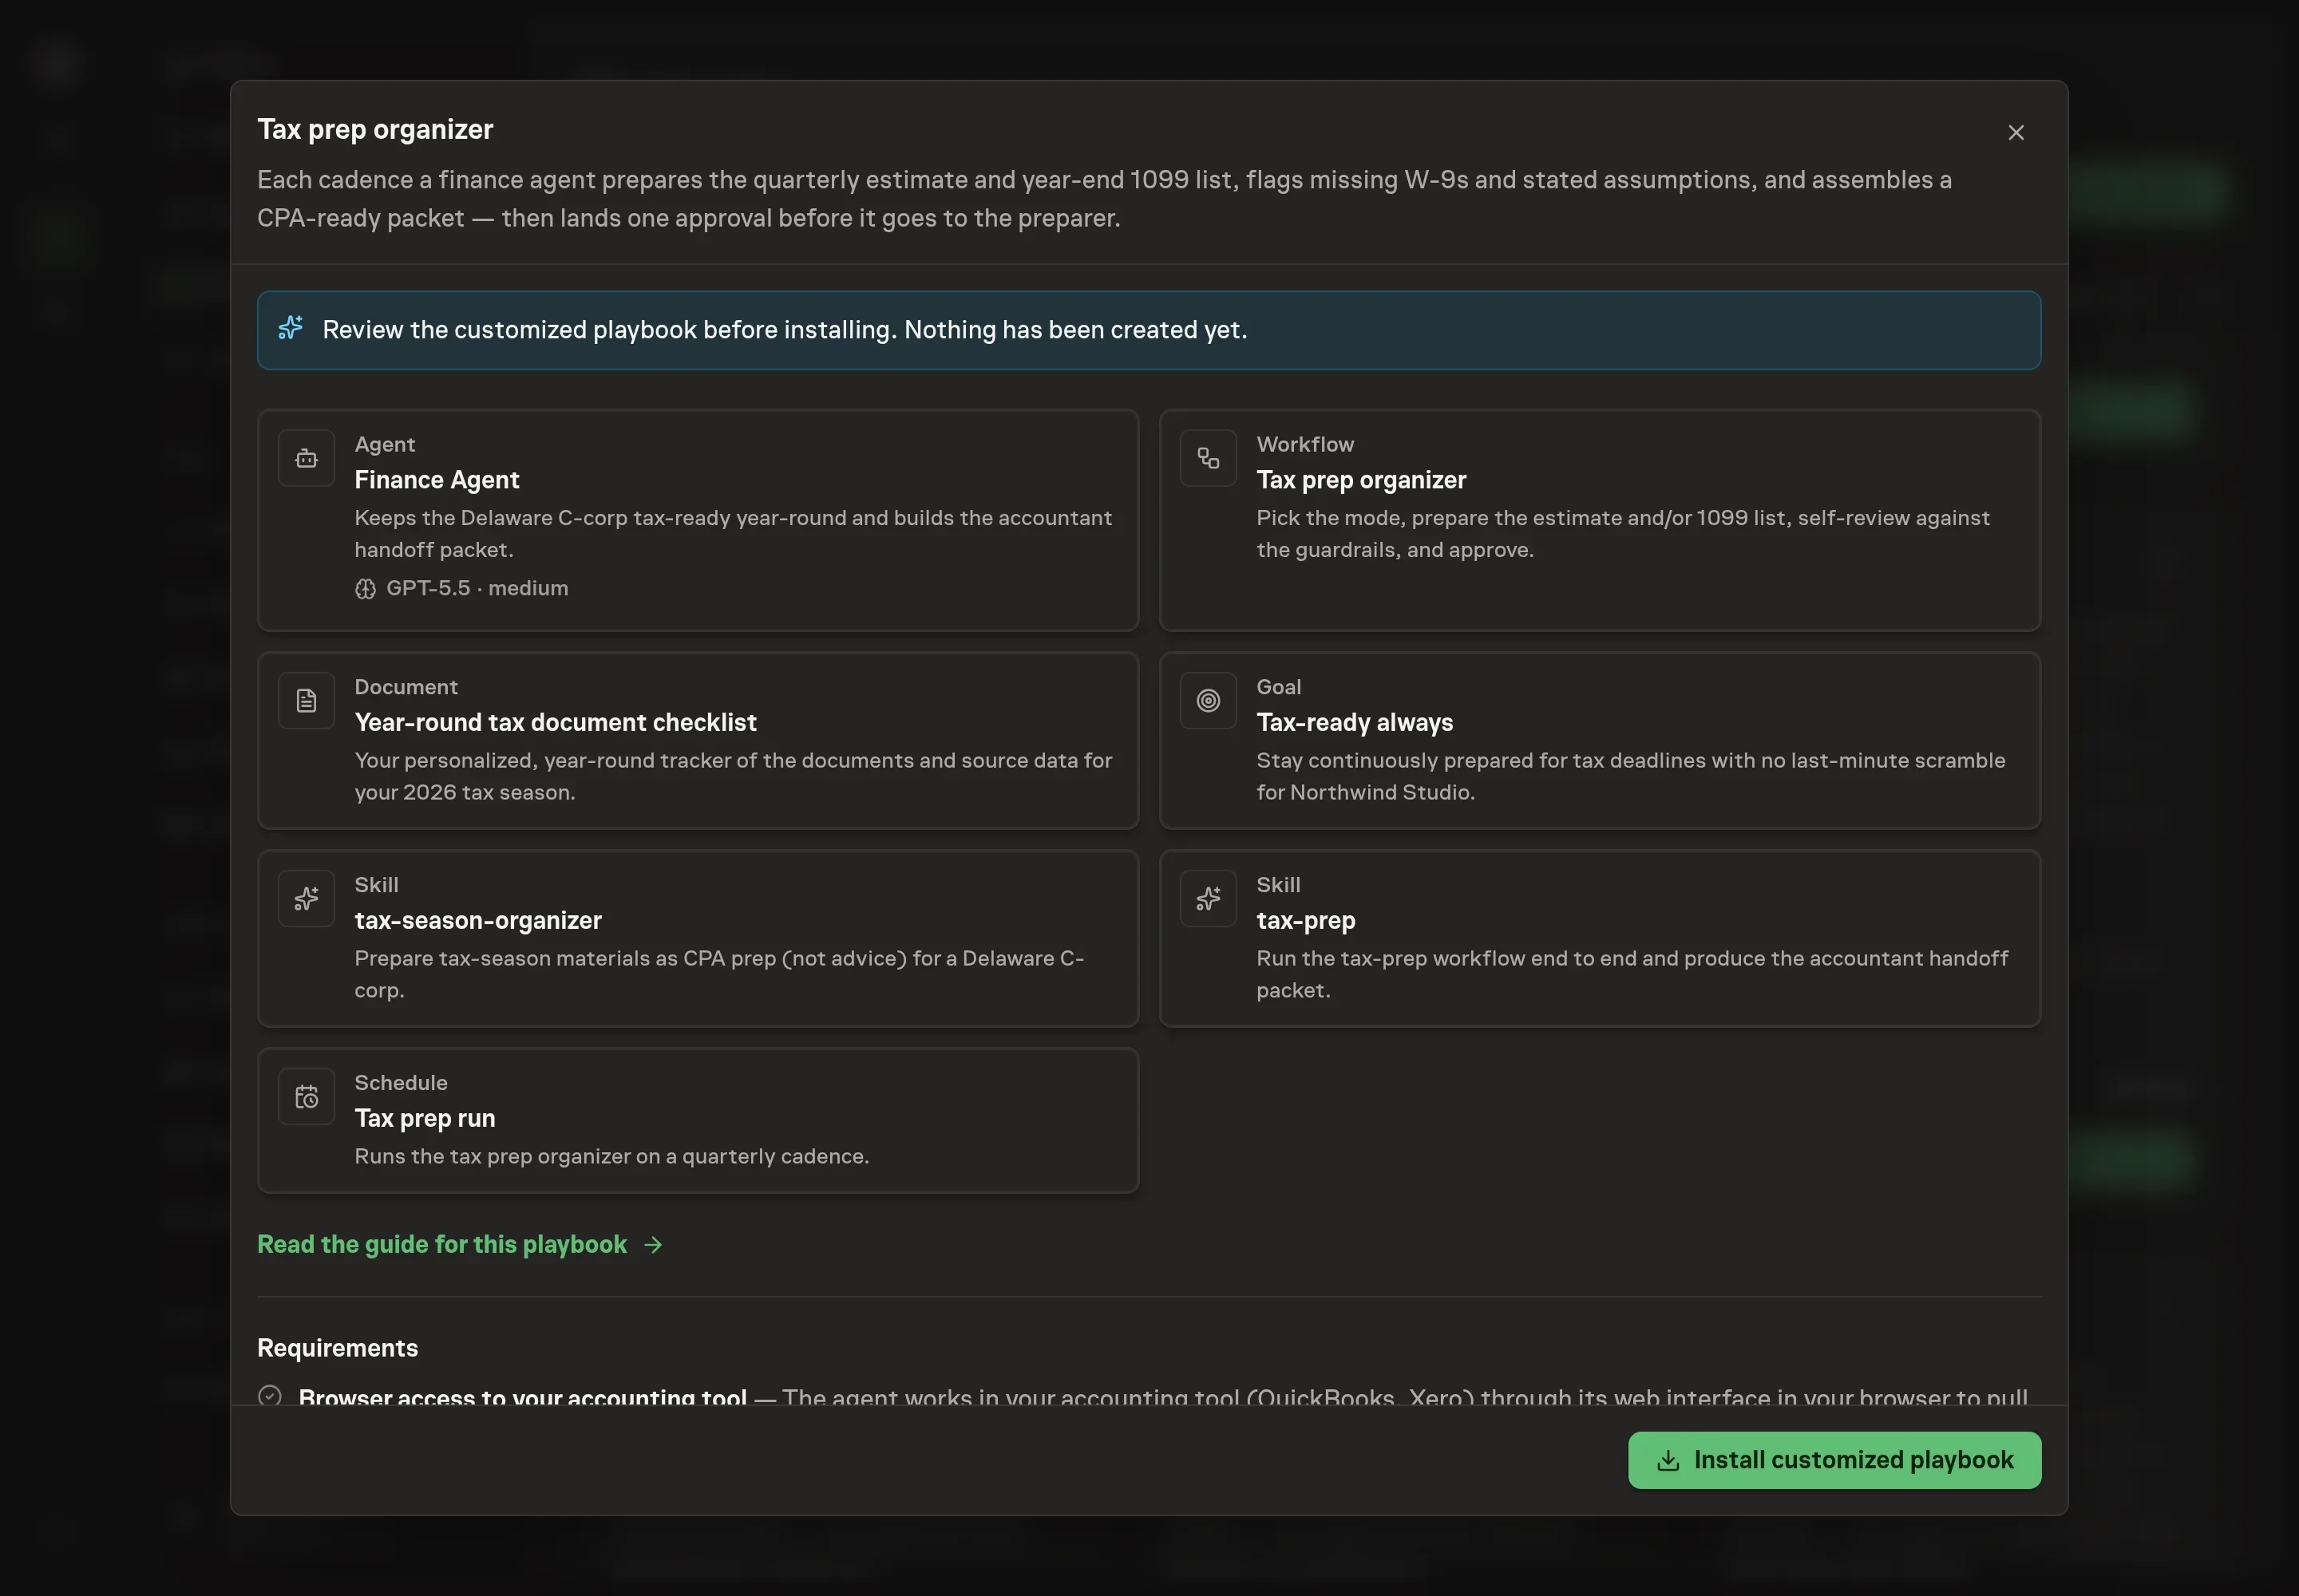Click the brain icon beside GPT-5.5 medium
Viewport: 2299px width, 1596px height.
pyautogui.click(x=365, y=589)
